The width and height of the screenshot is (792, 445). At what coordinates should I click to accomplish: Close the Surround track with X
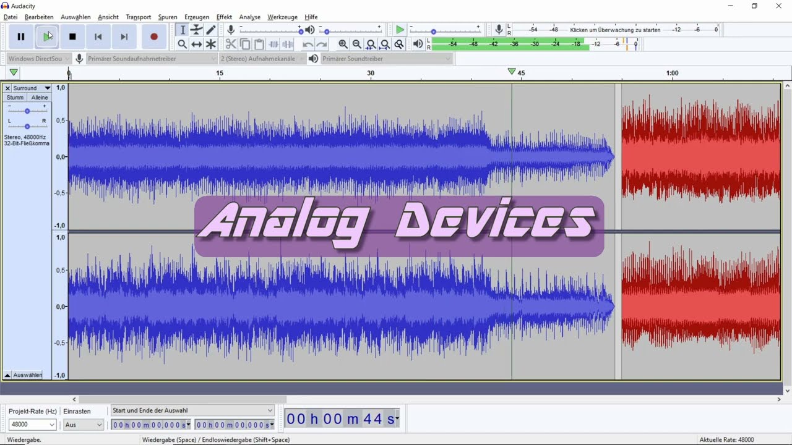pyautogui.click(x=8, y=88)
